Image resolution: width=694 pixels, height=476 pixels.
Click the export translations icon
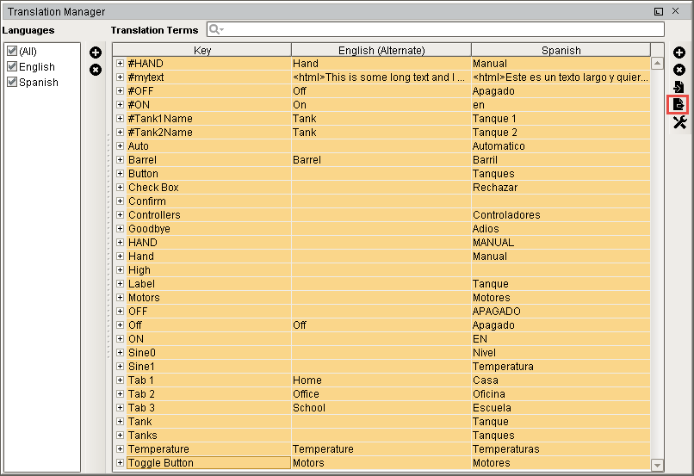(679, 104)
